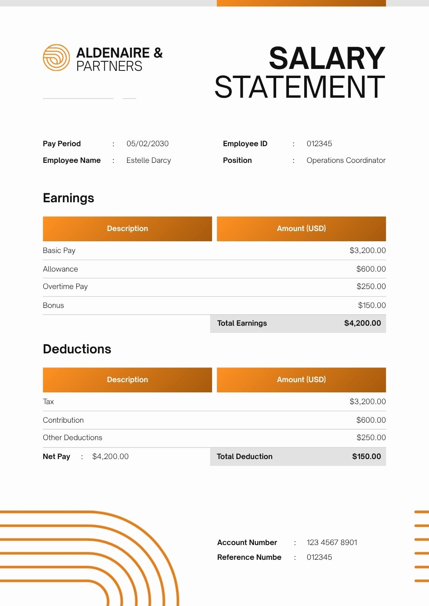Click the Employee ID value 012345
429x606 pixels.
pyautogui.click(x=319, y=144)
